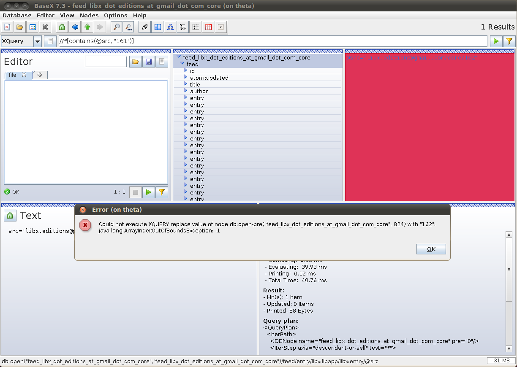Open the Help menu

140,16
